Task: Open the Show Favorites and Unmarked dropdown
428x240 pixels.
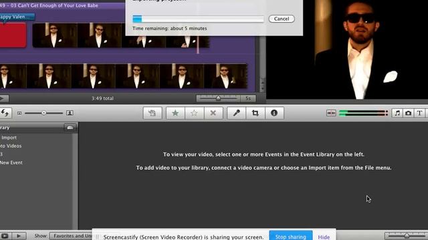Action: [72, 236]
